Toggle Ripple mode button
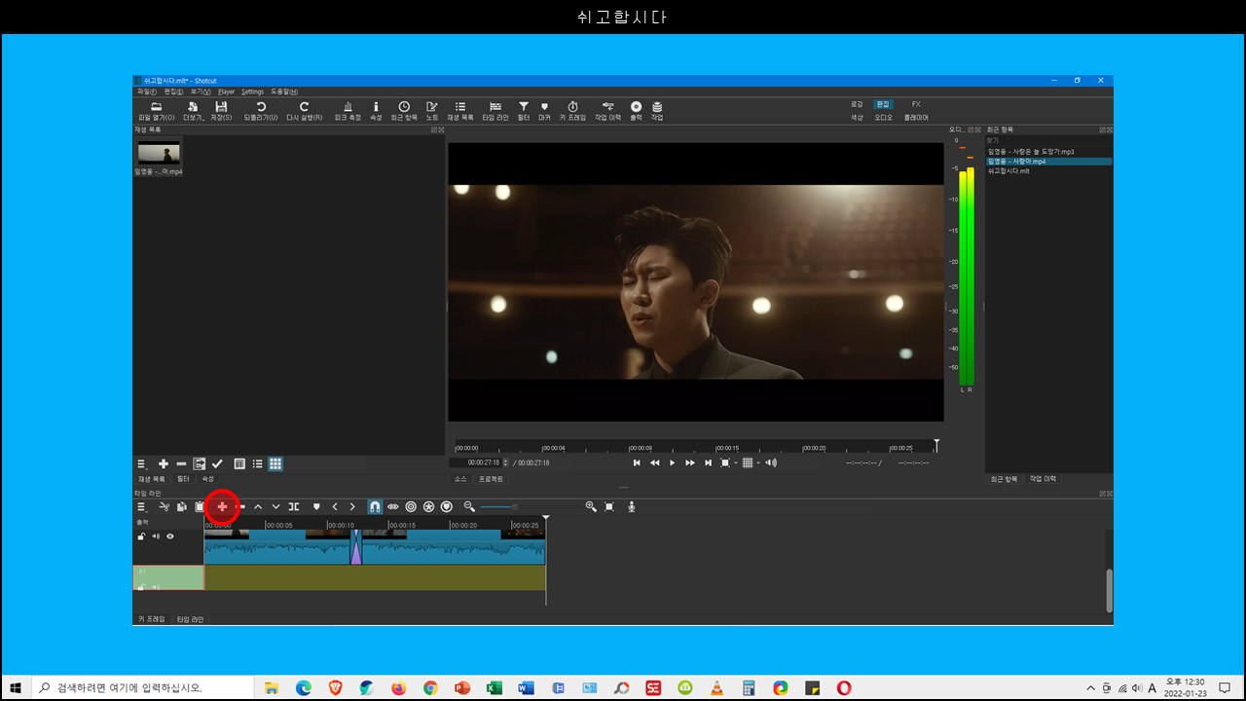Viewport: 1246px width, 701px height. [x=411, y=506]
